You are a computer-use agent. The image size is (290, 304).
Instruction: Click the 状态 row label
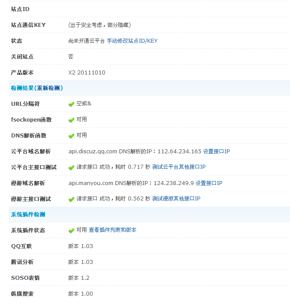point(16,41)
